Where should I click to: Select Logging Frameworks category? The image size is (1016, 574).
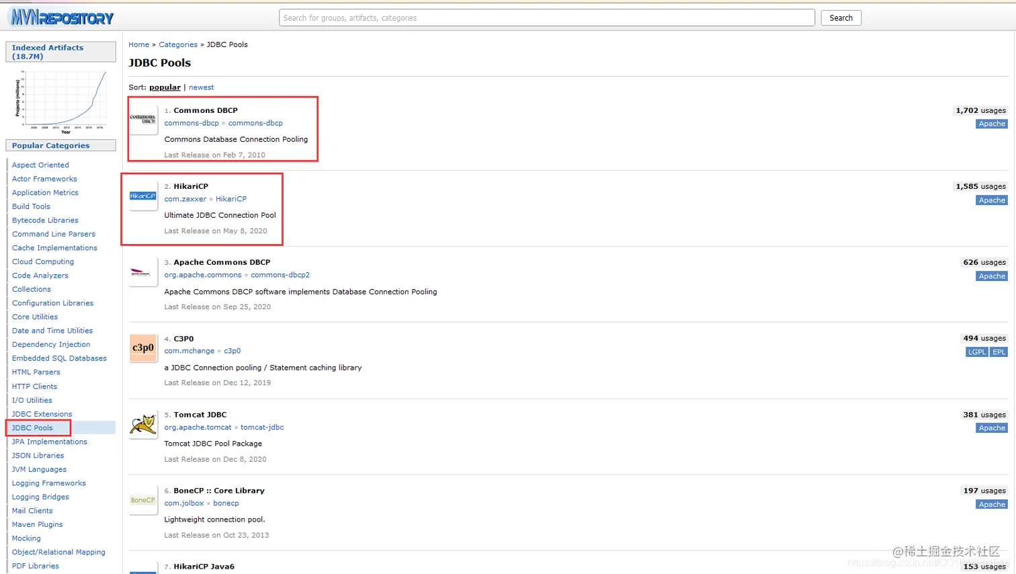pos(49,483)
